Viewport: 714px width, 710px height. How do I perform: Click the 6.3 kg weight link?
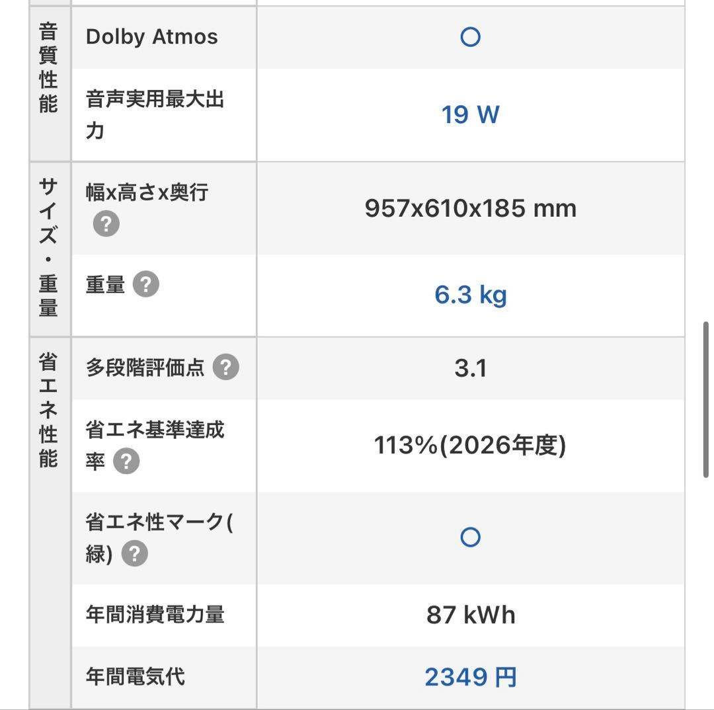click(x=470, y=294)
